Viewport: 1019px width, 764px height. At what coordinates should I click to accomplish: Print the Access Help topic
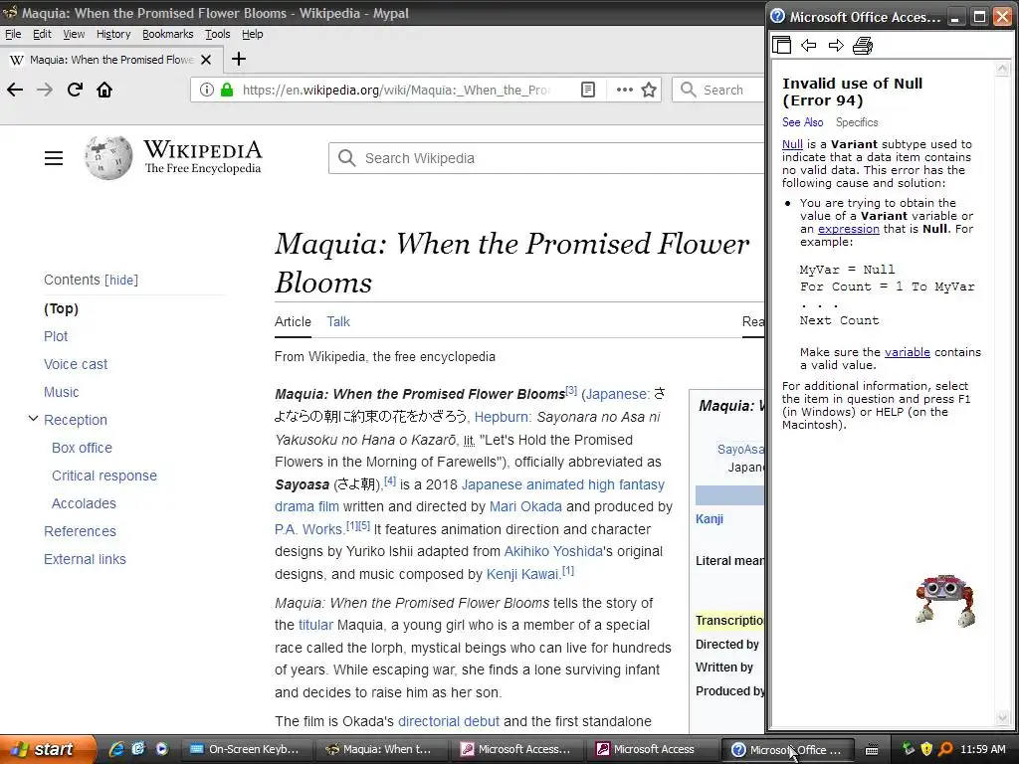(x=863, y=46)
